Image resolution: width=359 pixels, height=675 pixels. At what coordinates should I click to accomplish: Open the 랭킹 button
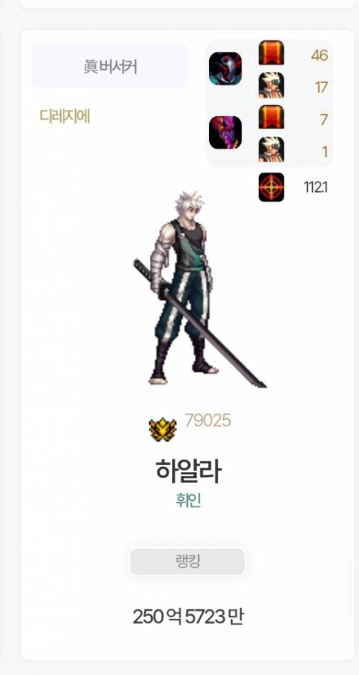tap(188, 562)
